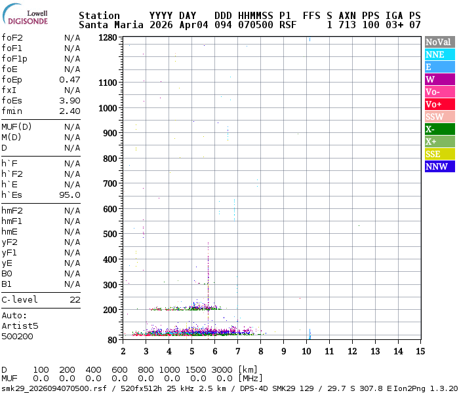Screen dimensions: 459x393
Task: Select the W purple legend entry
Action: pyautogui.click(x=439, y=79)
